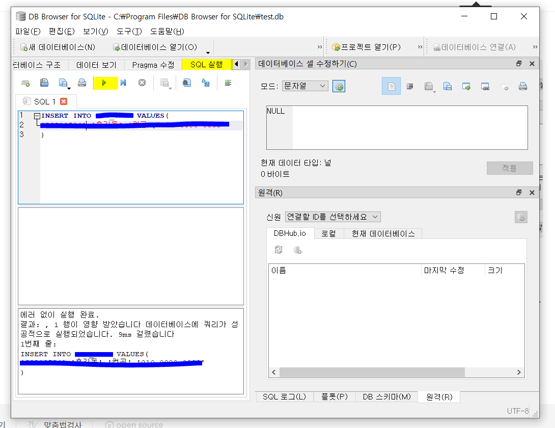Viewport: 555px width, 428px height.
Task: Execute current line button
Action: (x=123, y=83)
